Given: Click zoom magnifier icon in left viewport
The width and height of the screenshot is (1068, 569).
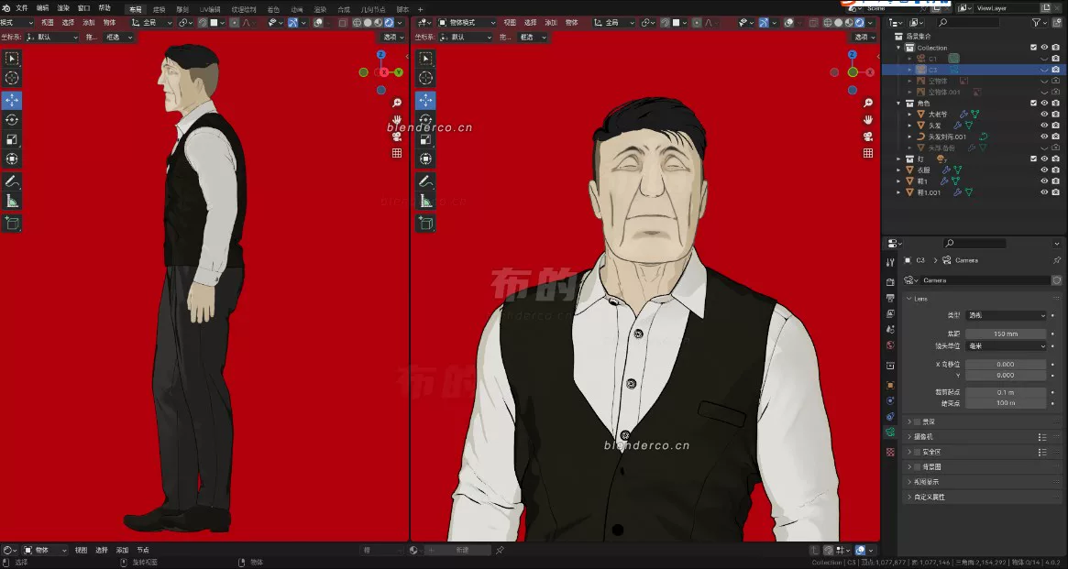Looking at the screenshot, I should 396,103.
